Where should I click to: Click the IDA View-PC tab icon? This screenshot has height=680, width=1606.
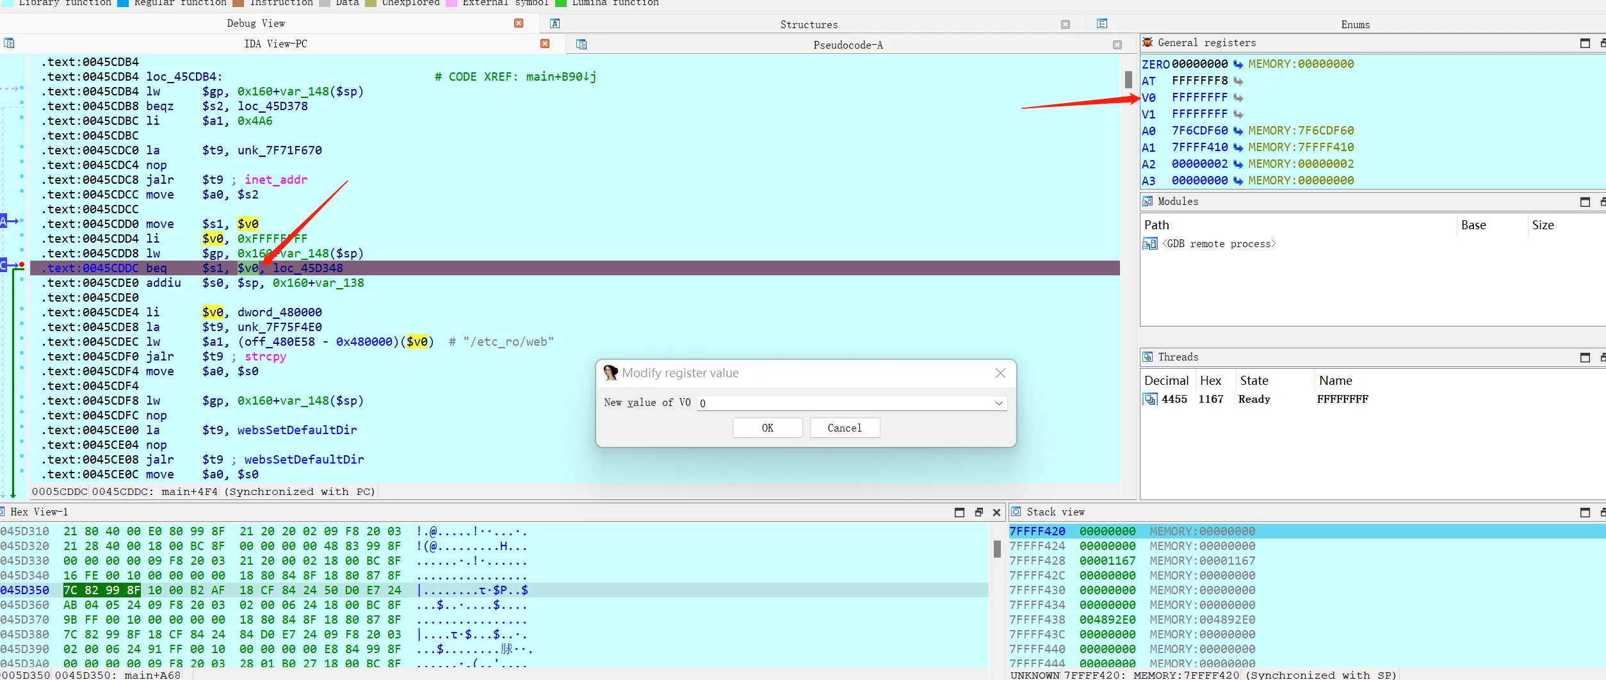(x=9, y=43)
